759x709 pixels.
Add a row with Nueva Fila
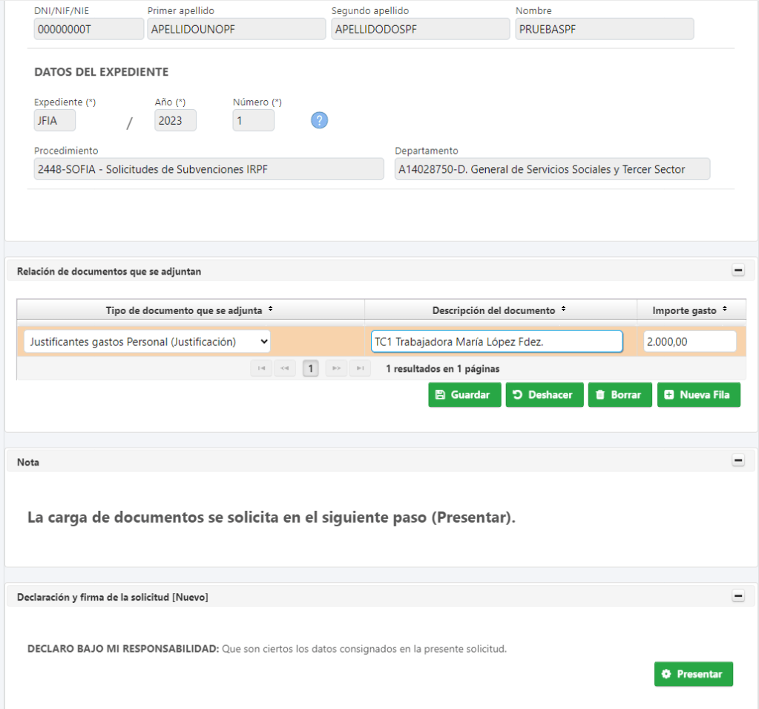point(698,395)
